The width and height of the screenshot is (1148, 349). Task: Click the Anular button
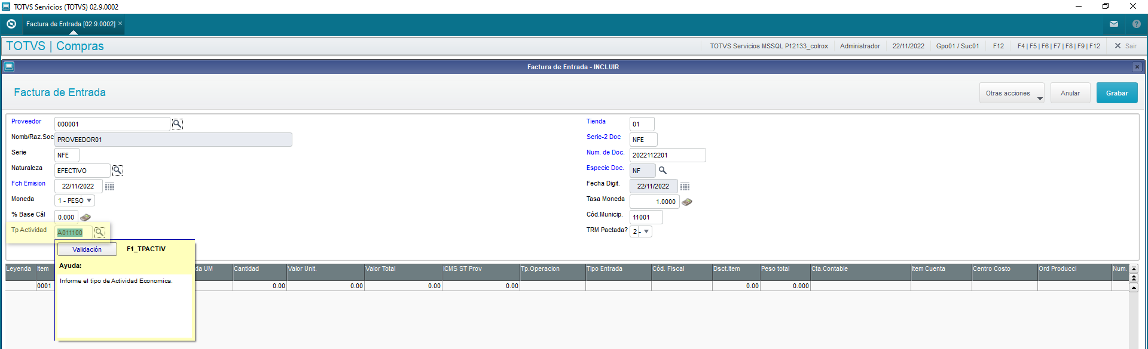click(1070, 93)
